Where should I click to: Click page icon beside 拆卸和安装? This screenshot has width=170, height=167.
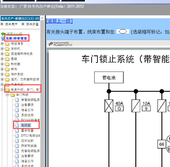coord(17,146)
